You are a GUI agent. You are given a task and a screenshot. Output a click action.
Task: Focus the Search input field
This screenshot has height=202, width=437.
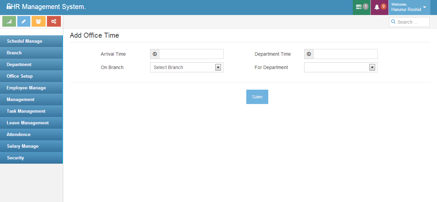pos(412,22)
